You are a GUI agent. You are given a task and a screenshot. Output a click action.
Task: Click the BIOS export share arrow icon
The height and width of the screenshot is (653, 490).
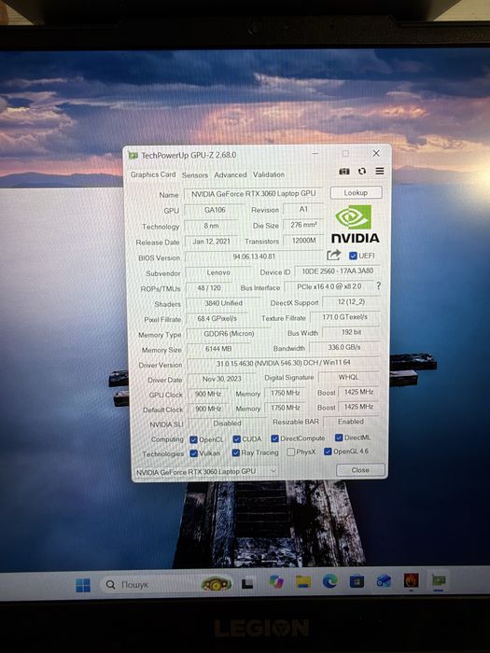333,255
